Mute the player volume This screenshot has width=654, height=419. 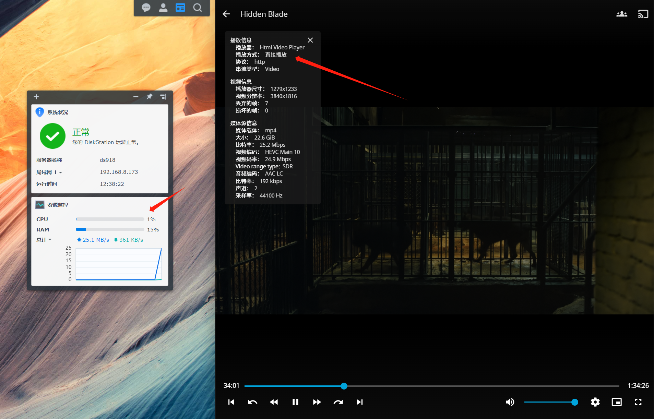(x=510, y=402)
